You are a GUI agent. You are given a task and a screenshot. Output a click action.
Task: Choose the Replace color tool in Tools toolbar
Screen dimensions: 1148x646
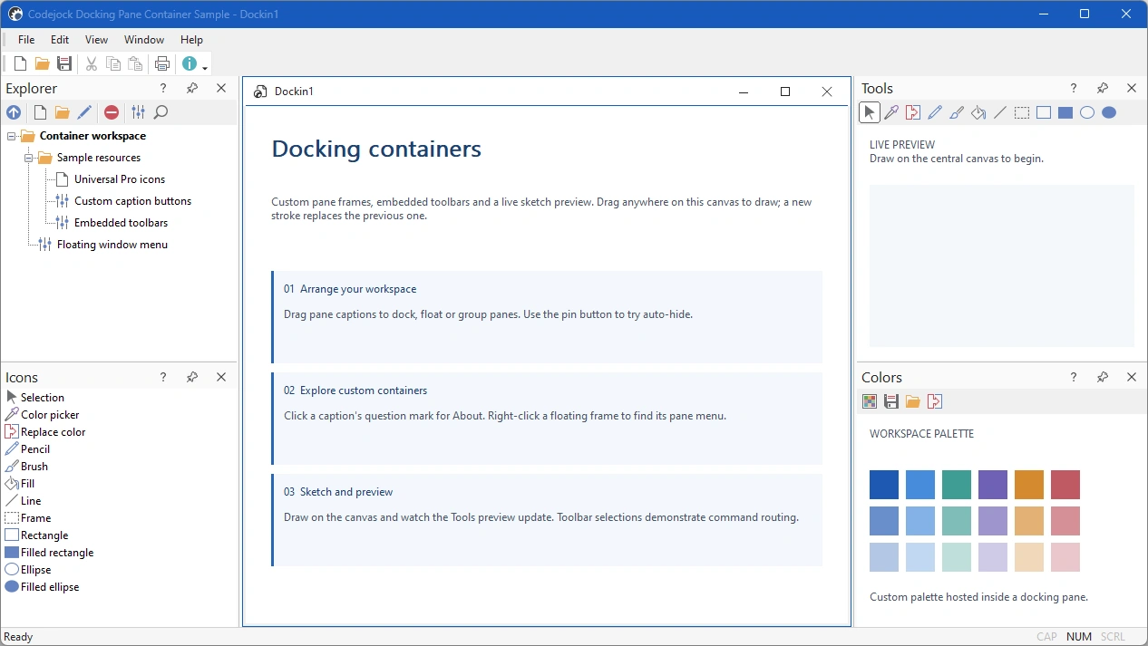913,112
